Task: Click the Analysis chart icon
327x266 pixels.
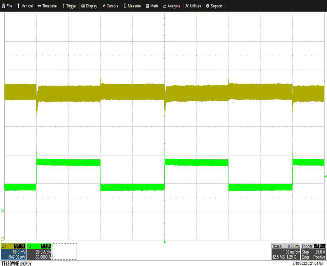Action: pos(165,6)
